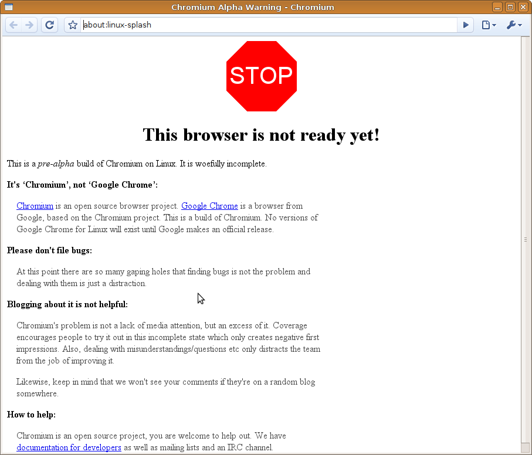Click the red STOP sign image
This screenshot has width=532, height=455.
point(262,76)
